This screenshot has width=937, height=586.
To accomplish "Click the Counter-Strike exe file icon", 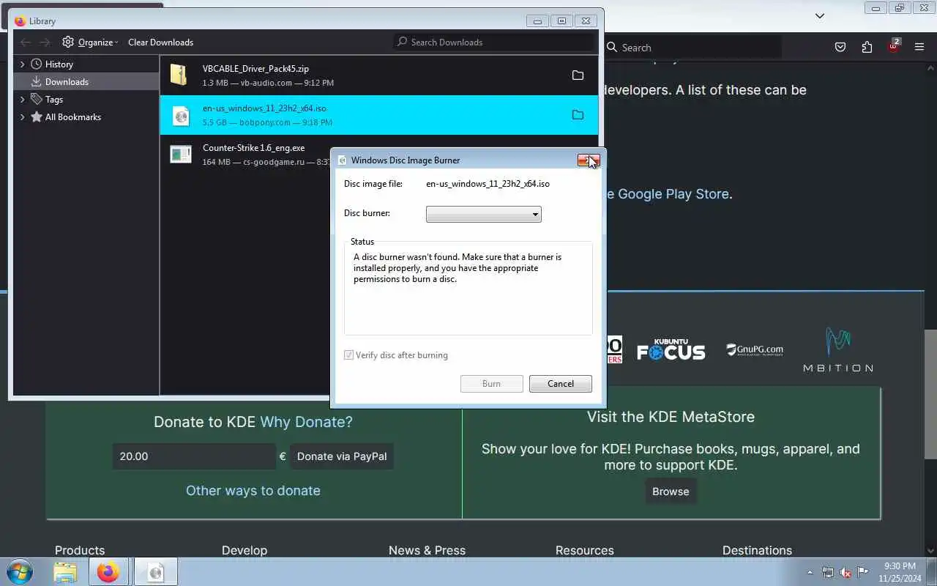I will pyautogui.click(x=180, y=154).
